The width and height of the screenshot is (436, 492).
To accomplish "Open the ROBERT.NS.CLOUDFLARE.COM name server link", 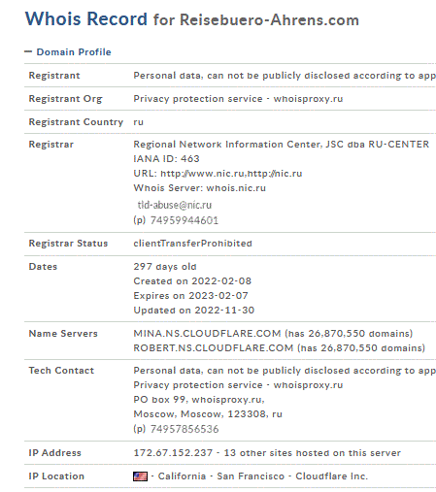I will coord(214,348).
